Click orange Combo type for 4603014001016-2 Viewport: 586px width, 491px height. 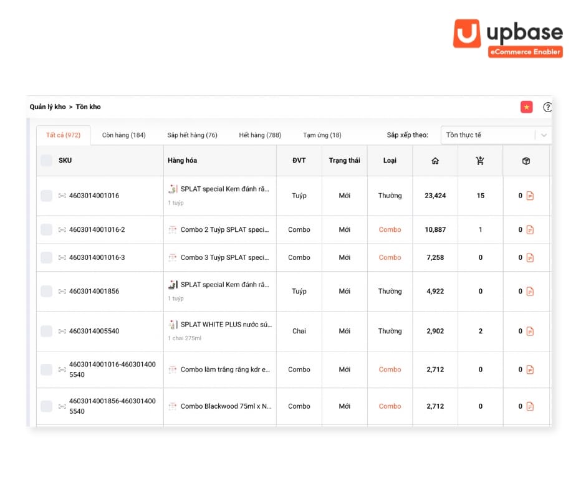pos(390,230)
